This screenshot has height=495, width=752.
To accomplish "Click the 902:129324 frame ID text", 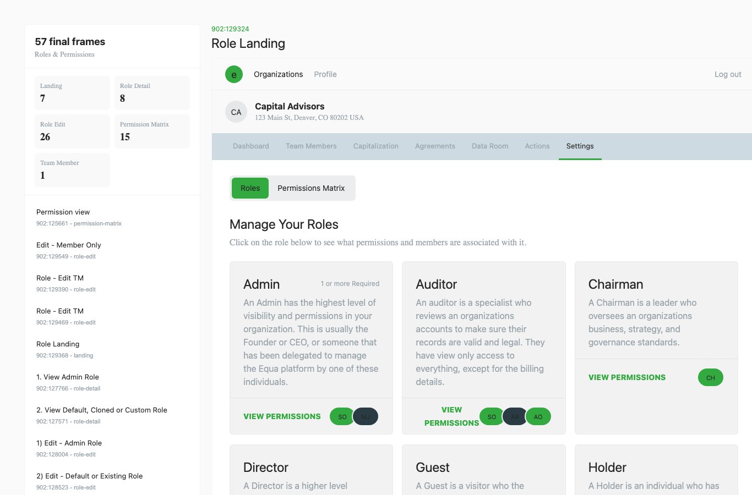I will (230, 29).
